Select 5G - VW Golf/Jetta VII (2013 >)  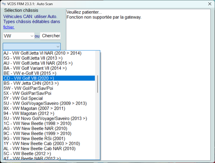[49, 58]
